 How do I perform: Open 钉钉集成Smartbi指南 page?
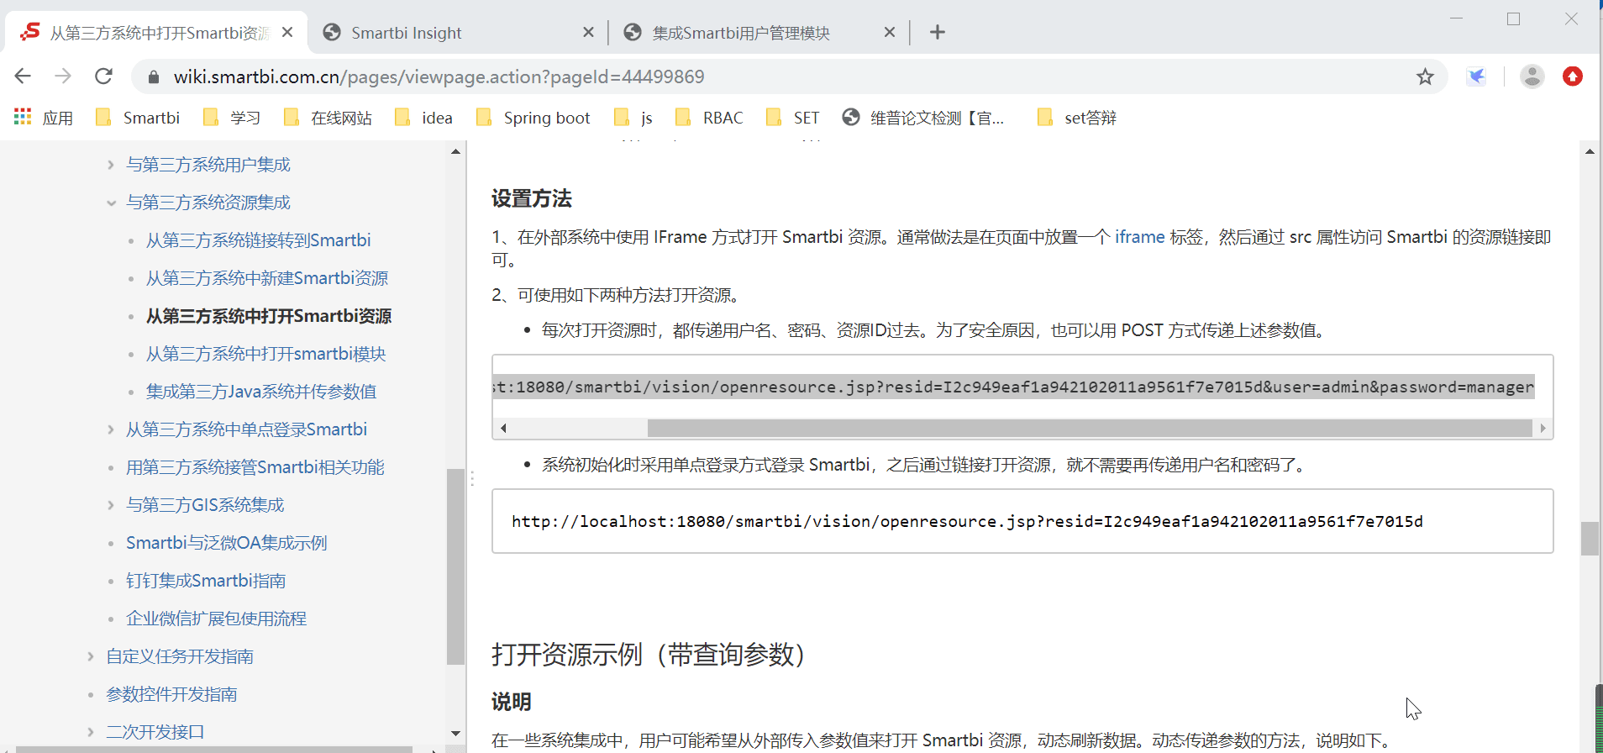click(x=206, y=581)
